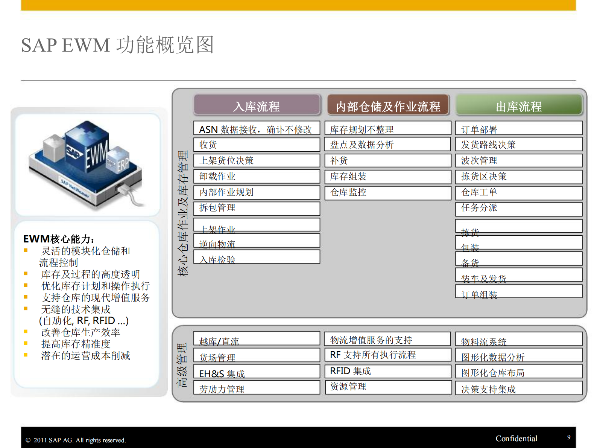Viewport: 597px width, 448px height.
Task: Click the 任务分派 box
Action: click(519, 209)
